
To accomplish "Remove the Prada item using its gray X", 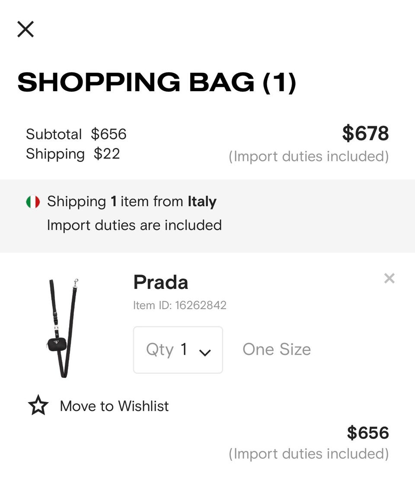I will pyautogui.click(x=389, y=278).
